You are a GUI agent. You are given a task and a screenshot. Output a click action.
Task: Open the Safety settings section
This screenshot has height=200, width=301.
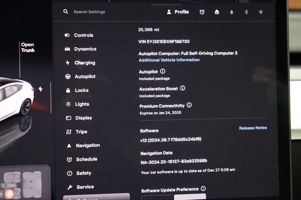84,173
